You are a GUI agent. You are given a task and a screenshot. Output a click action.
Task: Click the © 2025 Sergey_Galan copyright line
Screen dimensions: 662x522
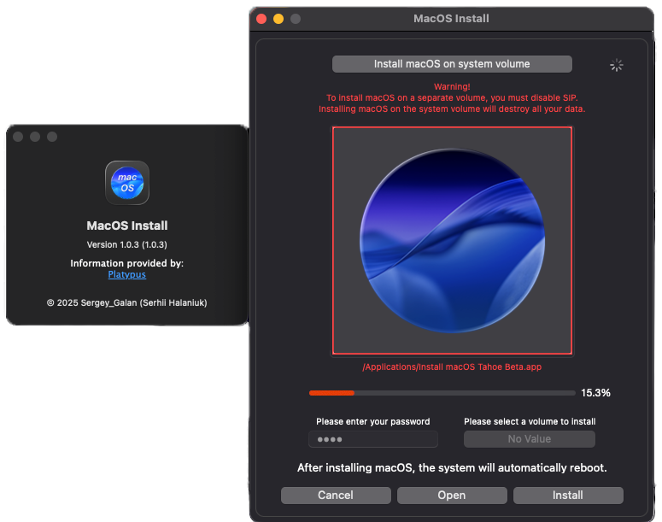click(x=127, y=302)
